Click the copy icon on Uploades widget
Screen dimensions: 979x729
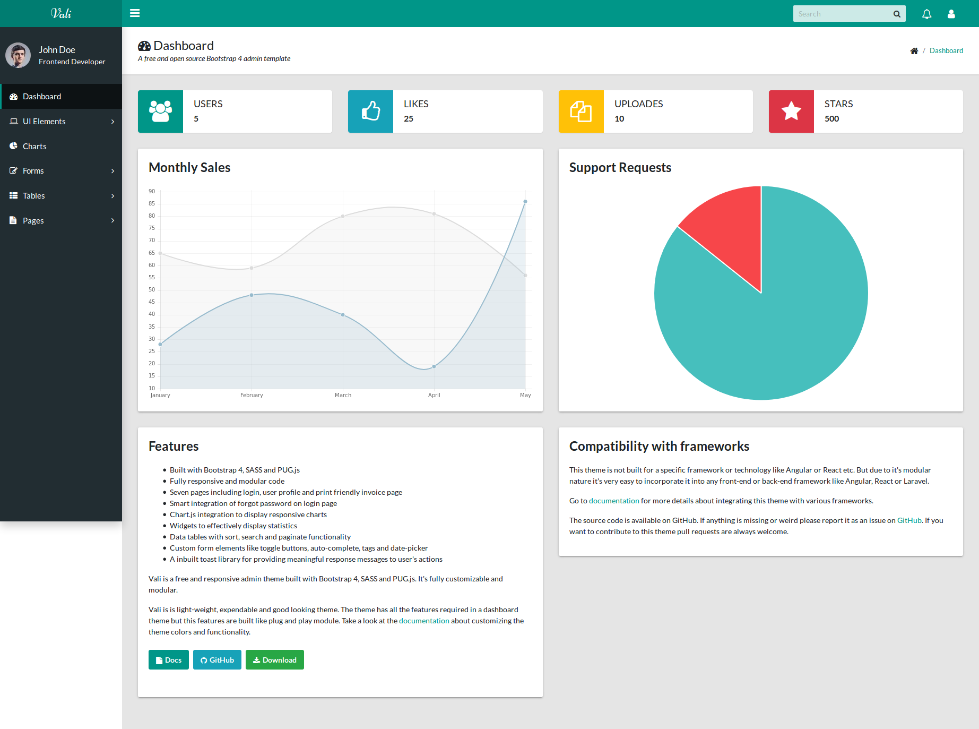(581, 112)
